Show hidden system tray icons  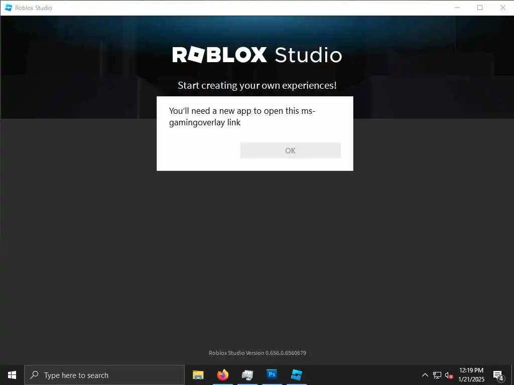(425, 375)
